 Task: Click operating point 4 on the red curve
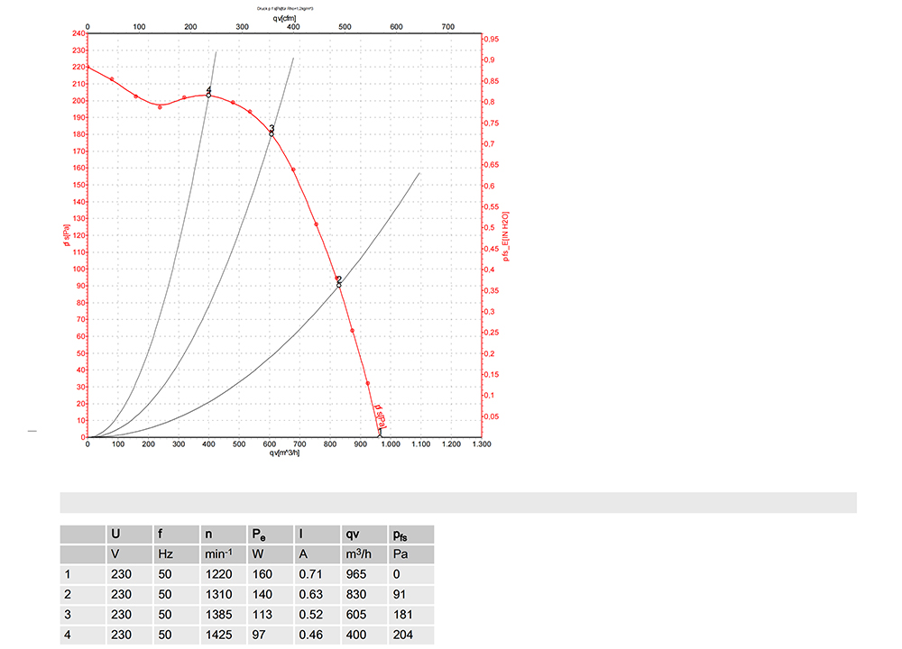click(208, 95)
